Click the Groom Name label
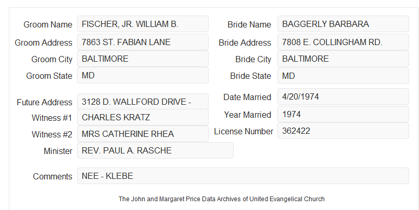This screenshot has height=210, width=419. pyautogui.click(x=48, y=24)
